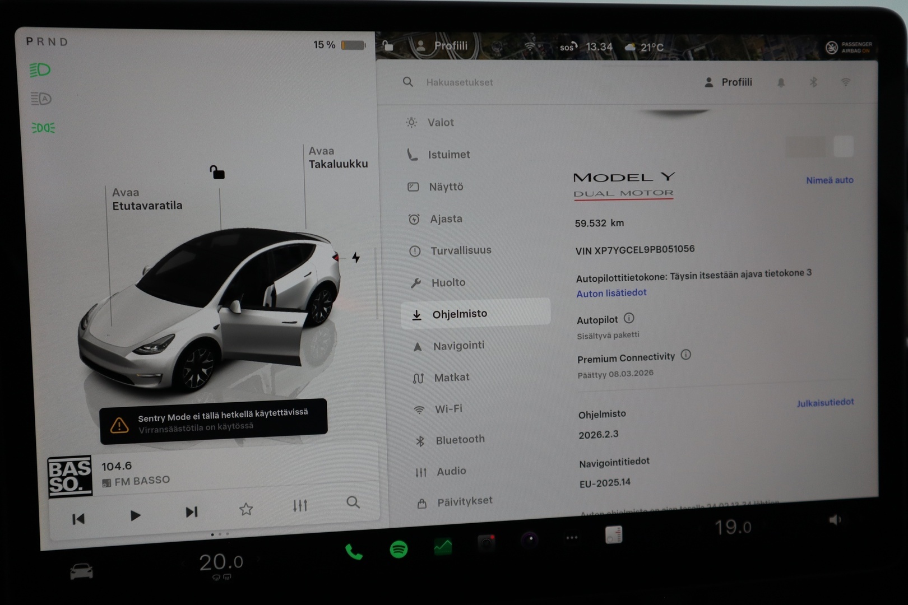908x605 pixels.
Task: Open Julkaisutiedot release notes
Action: tap(825, 402)
